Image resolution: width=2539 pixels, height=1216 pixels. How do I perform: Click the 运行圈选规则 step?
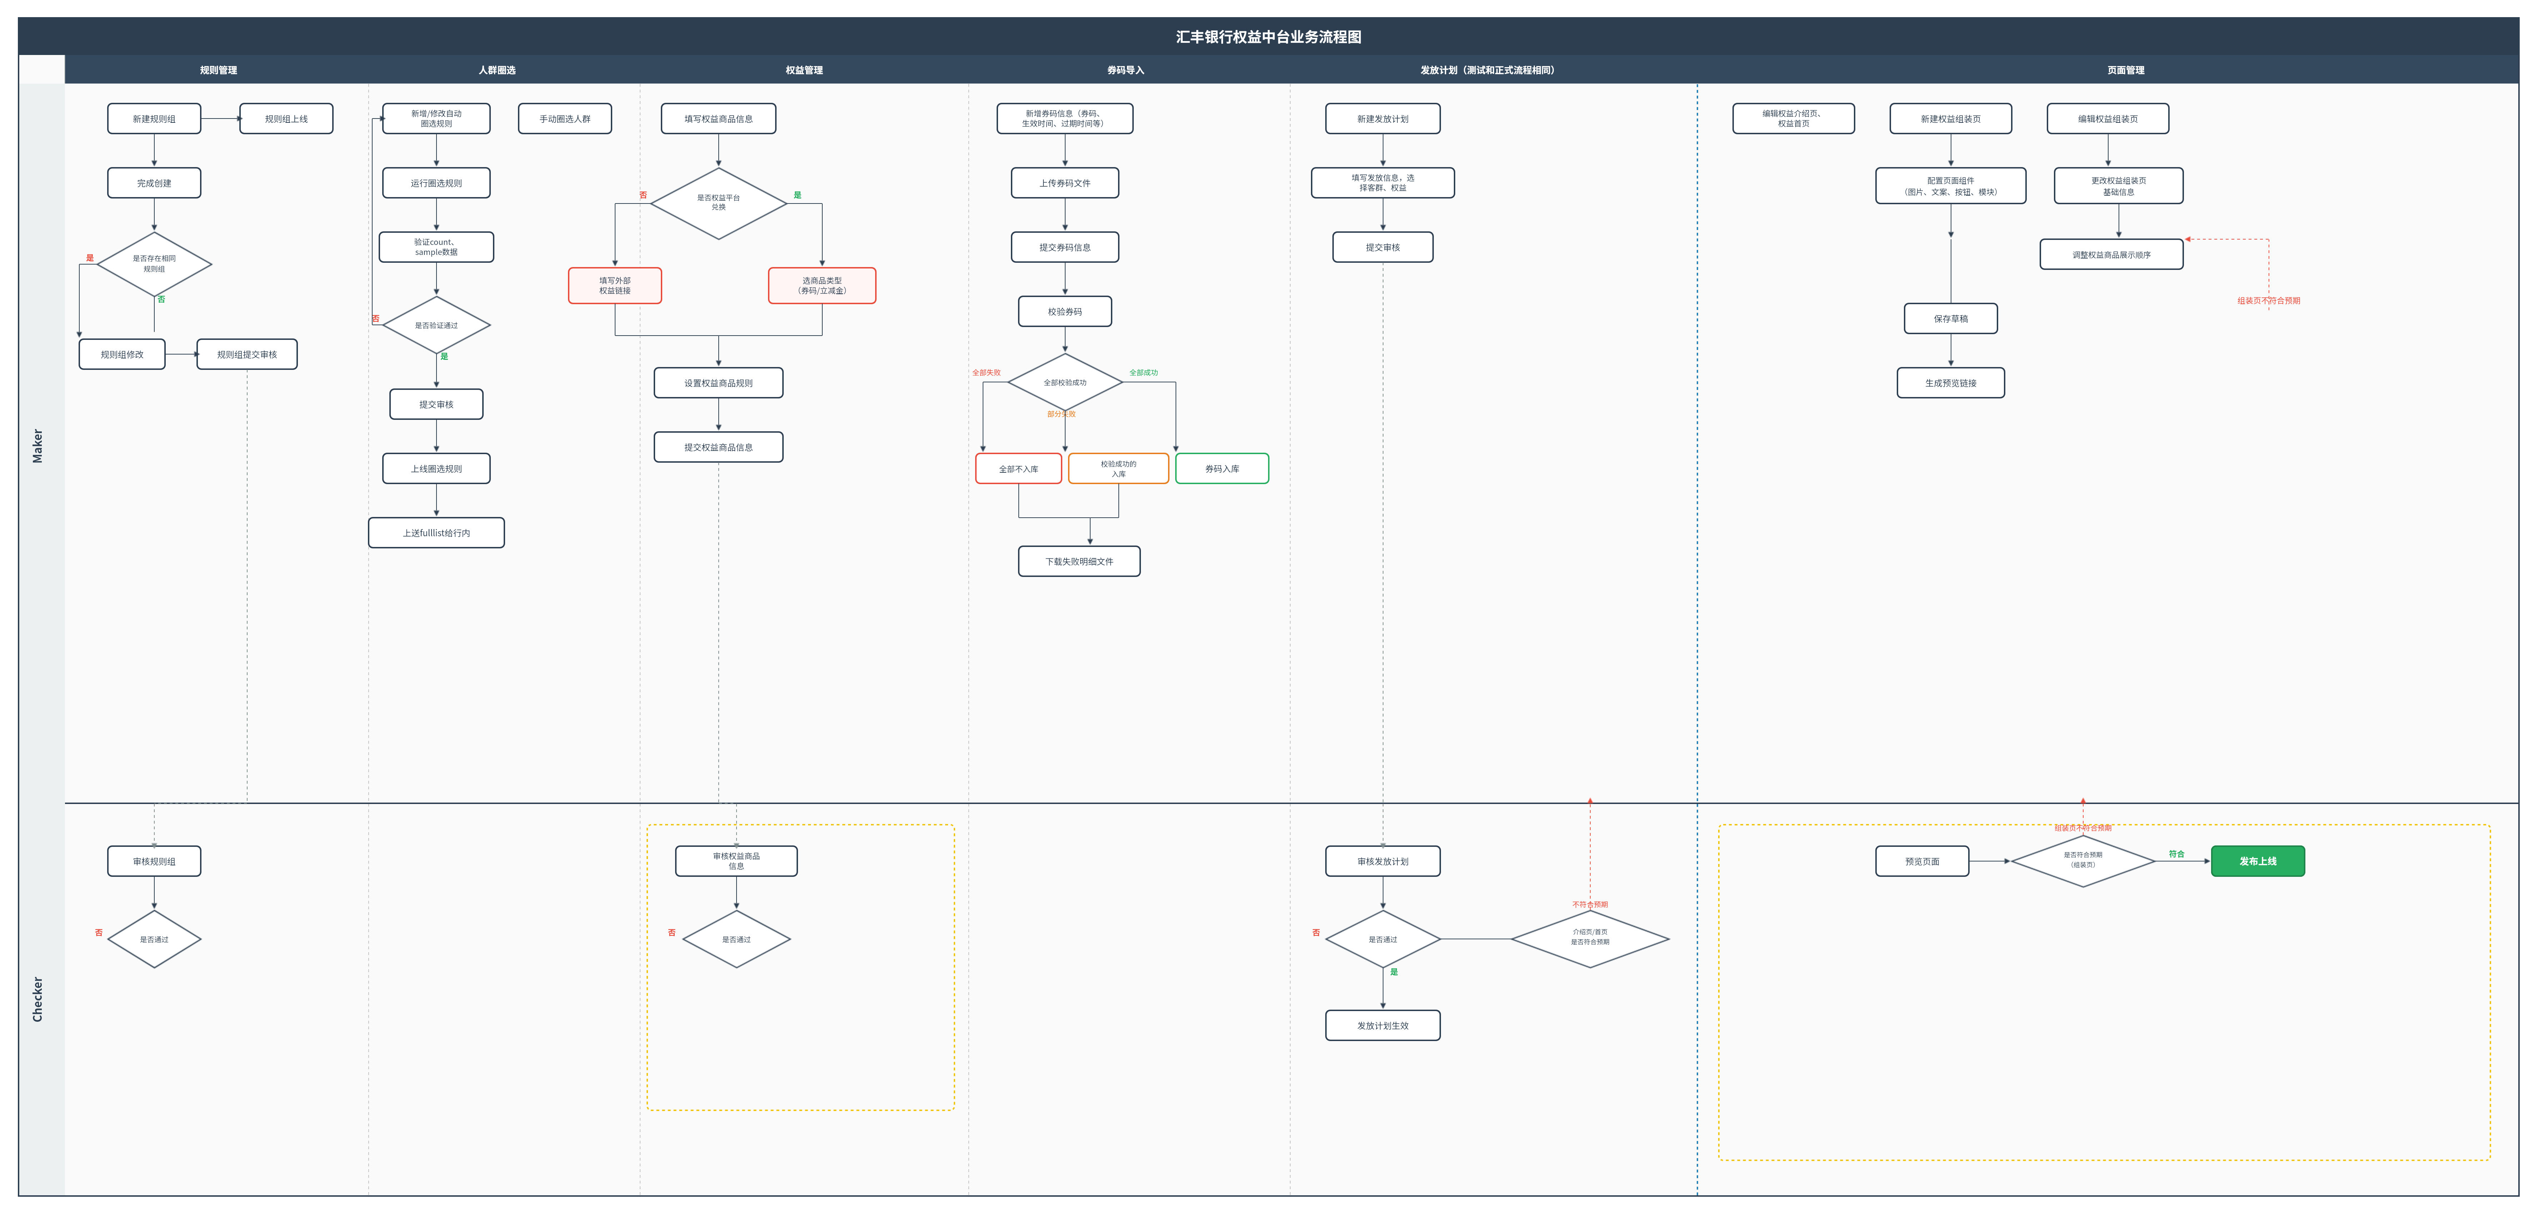(x=437, y=183)
